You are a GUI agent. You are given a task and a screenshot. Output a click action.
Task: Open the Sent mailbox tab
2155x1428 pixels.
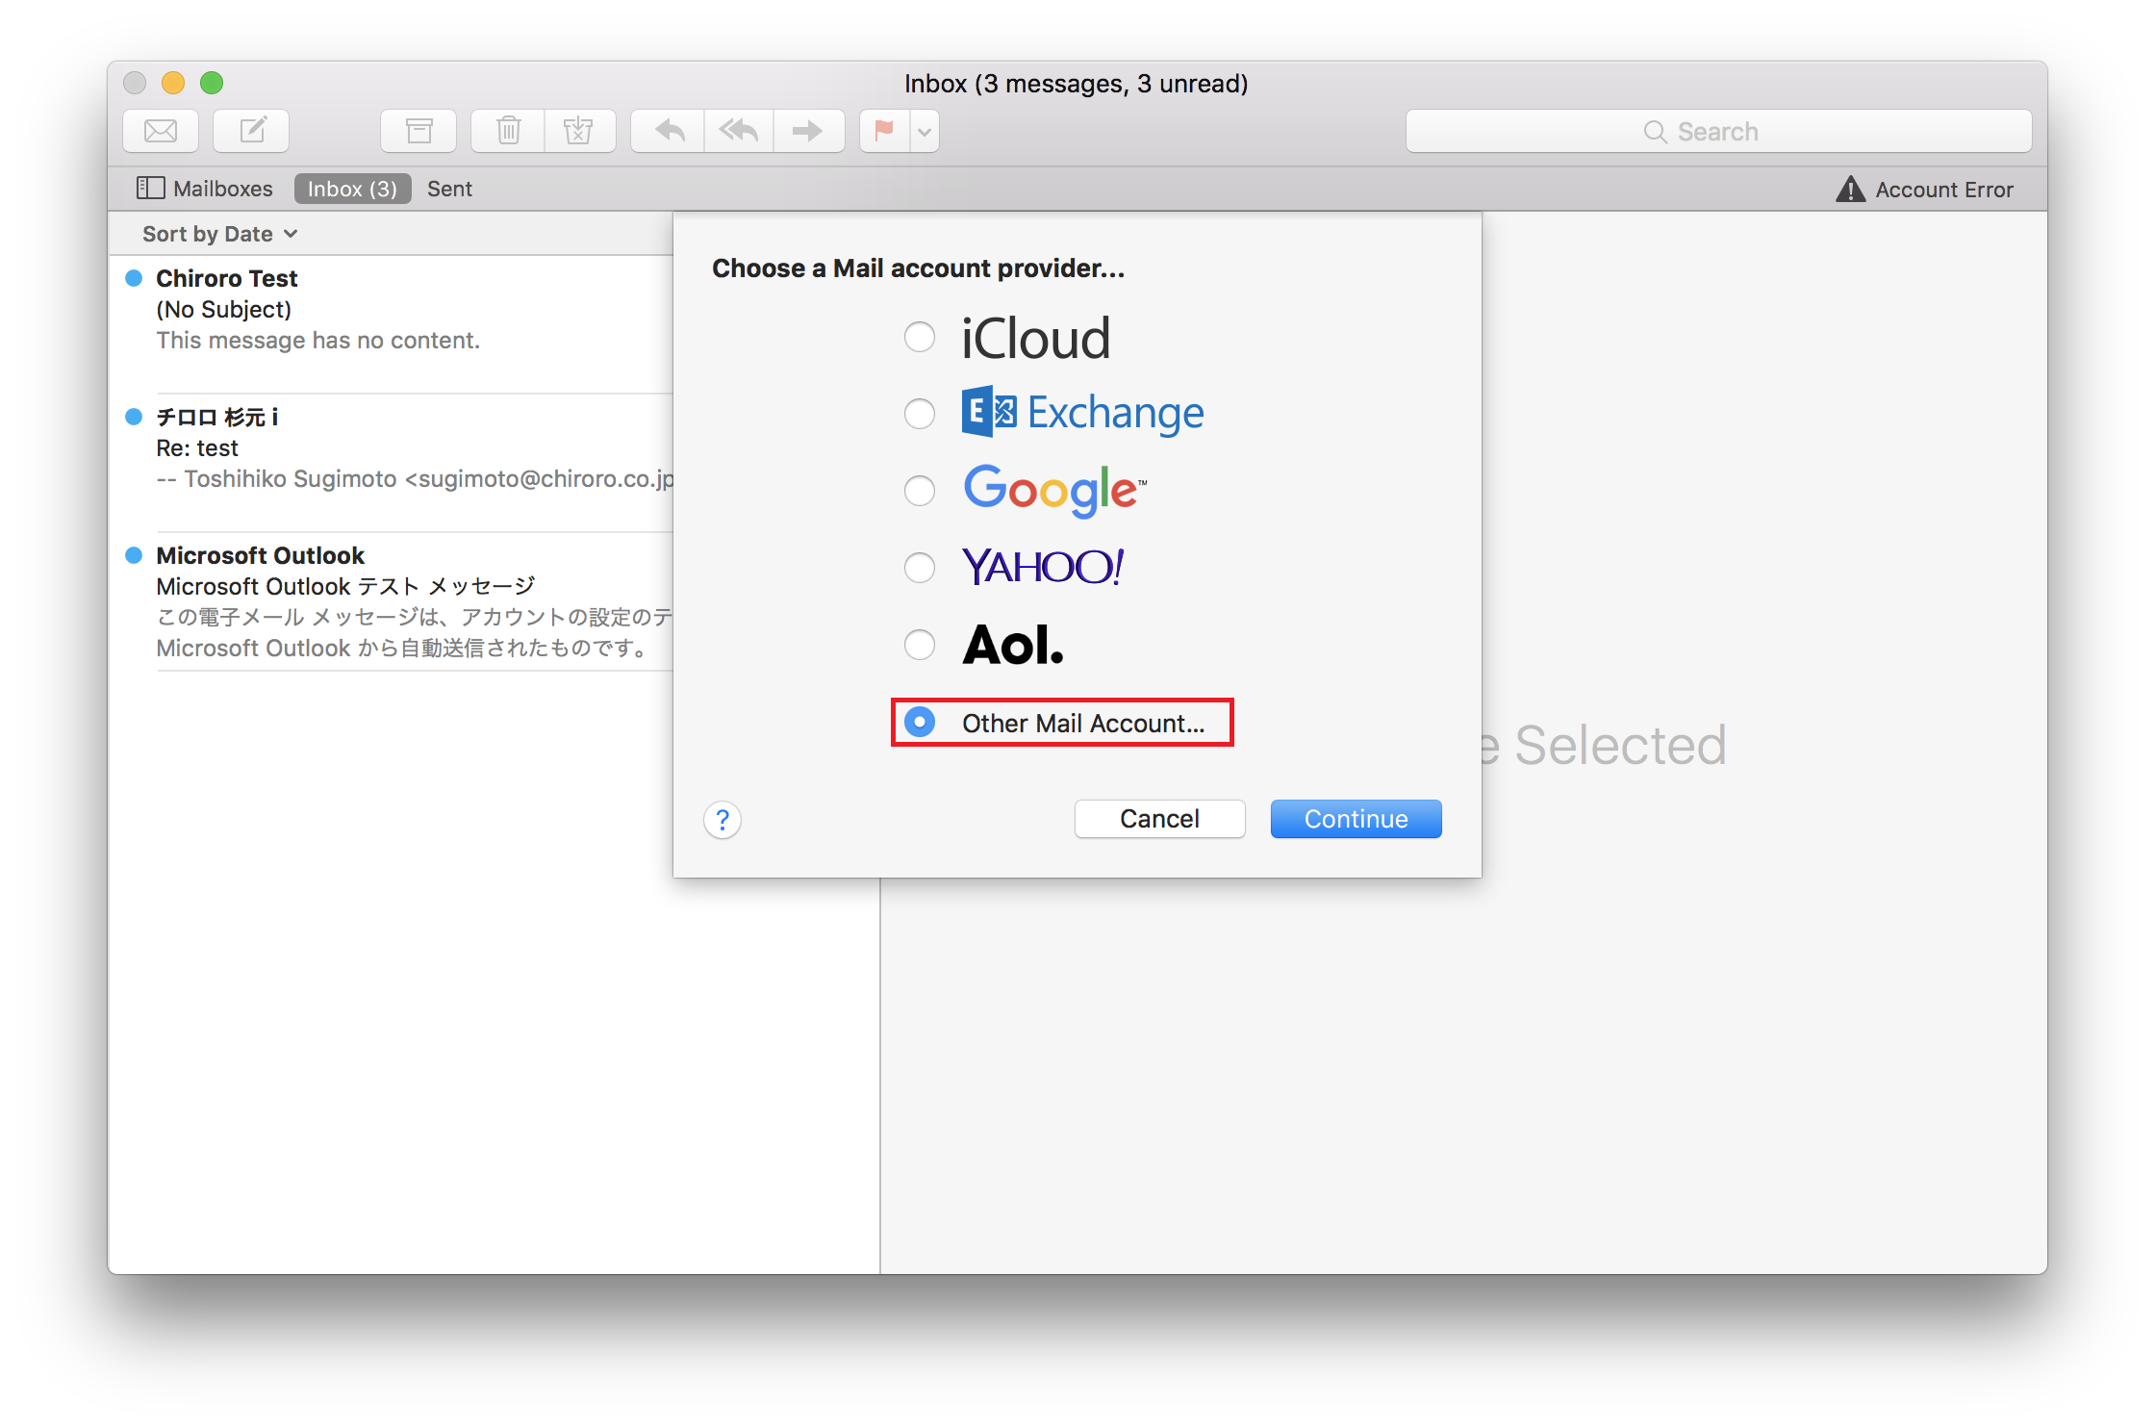449,189
